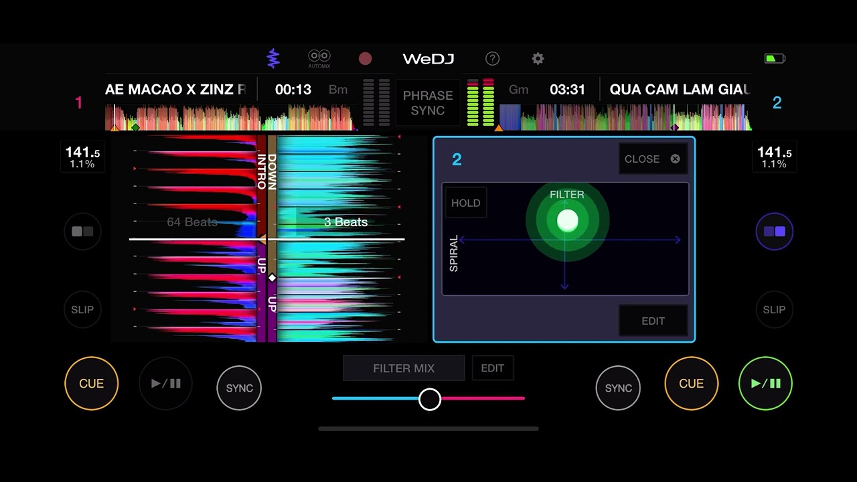Open deck 1 tempo 141.5 BPM display
The height and width of the screenshot is (482, 857).
point(82,157)
